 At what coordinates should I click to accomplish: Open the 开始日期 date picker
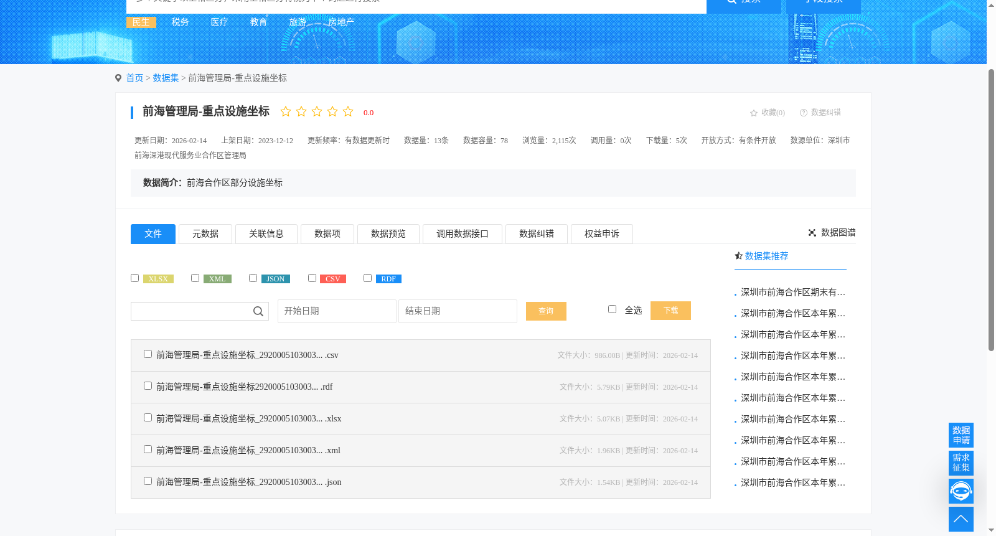click(x=337, y=311)
